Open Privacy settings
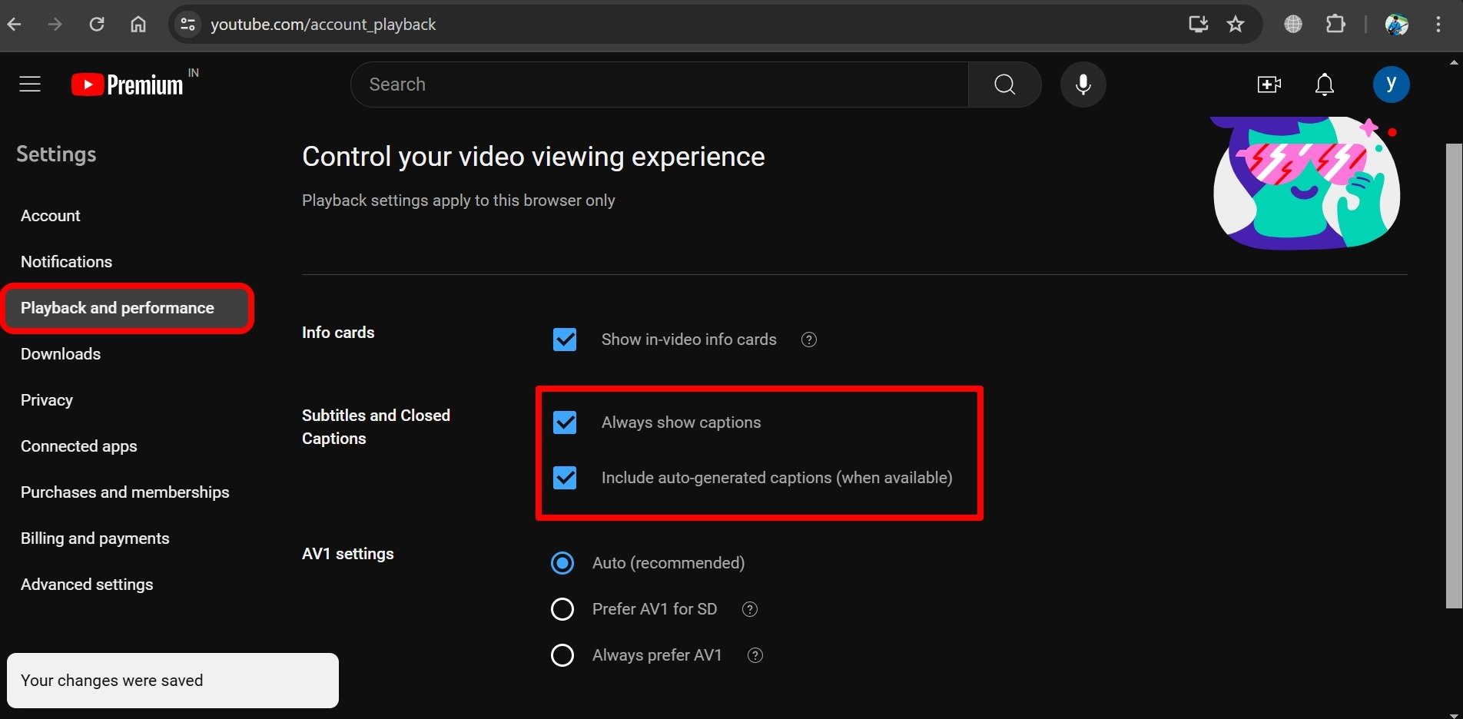The image size is (1463, 719). pyautogui.click(x=47, y=400)
